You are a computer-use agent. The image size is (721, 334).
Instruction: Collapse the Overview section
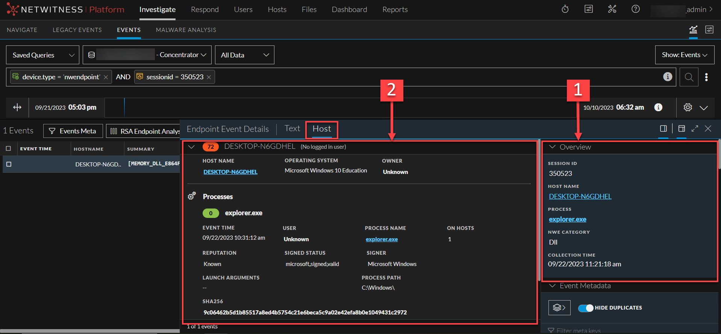(552, 147)
